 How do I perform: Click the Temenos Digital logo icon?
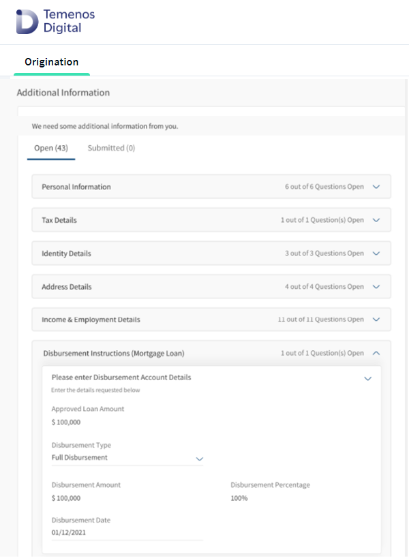(27, 22)
